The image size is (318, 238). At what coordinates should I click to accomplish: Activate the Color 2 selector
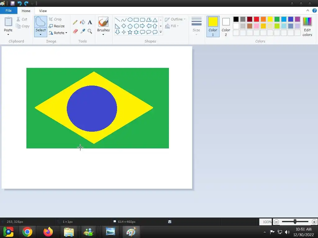[226, 27]
